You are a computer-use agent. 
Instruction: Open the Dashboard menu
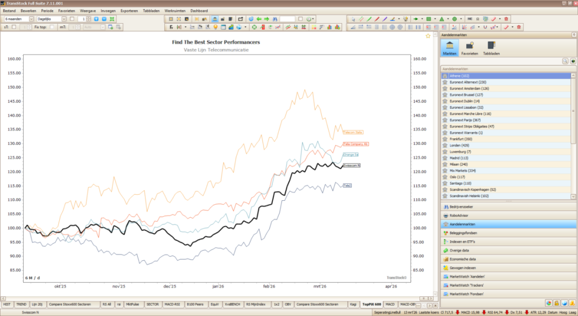tap(199, 11)
